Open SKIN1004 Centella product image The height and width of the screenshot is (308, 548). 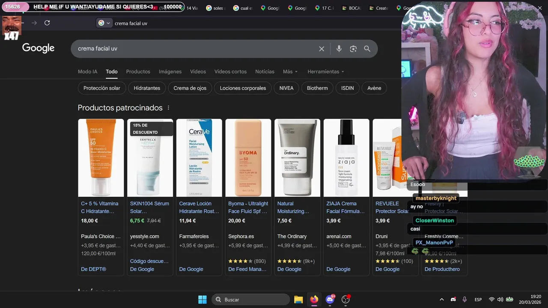[150, 158]
